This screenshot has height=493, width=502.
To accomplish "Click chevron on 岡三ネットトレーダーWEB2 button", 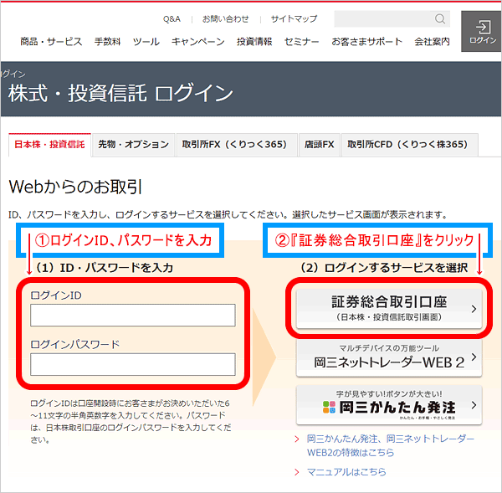I will pyautogui.click(x=474, y=357).
